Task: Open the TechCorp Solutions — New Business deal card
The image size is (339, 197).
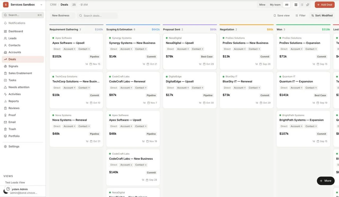Action: pyautogui.click(x=76, y=90)
